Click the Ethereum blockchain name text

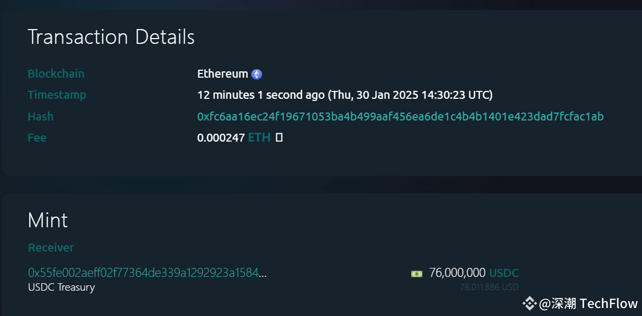point(222,73)
